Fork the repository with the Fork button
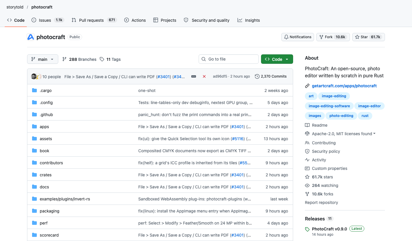The image size is (412, 241). coord(333,37)
